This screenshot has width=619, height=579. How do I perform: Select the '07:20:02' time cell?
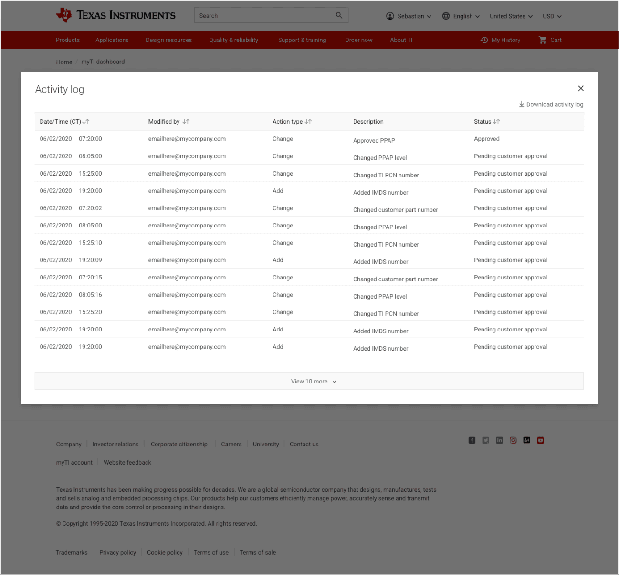(x=90, y=208)
